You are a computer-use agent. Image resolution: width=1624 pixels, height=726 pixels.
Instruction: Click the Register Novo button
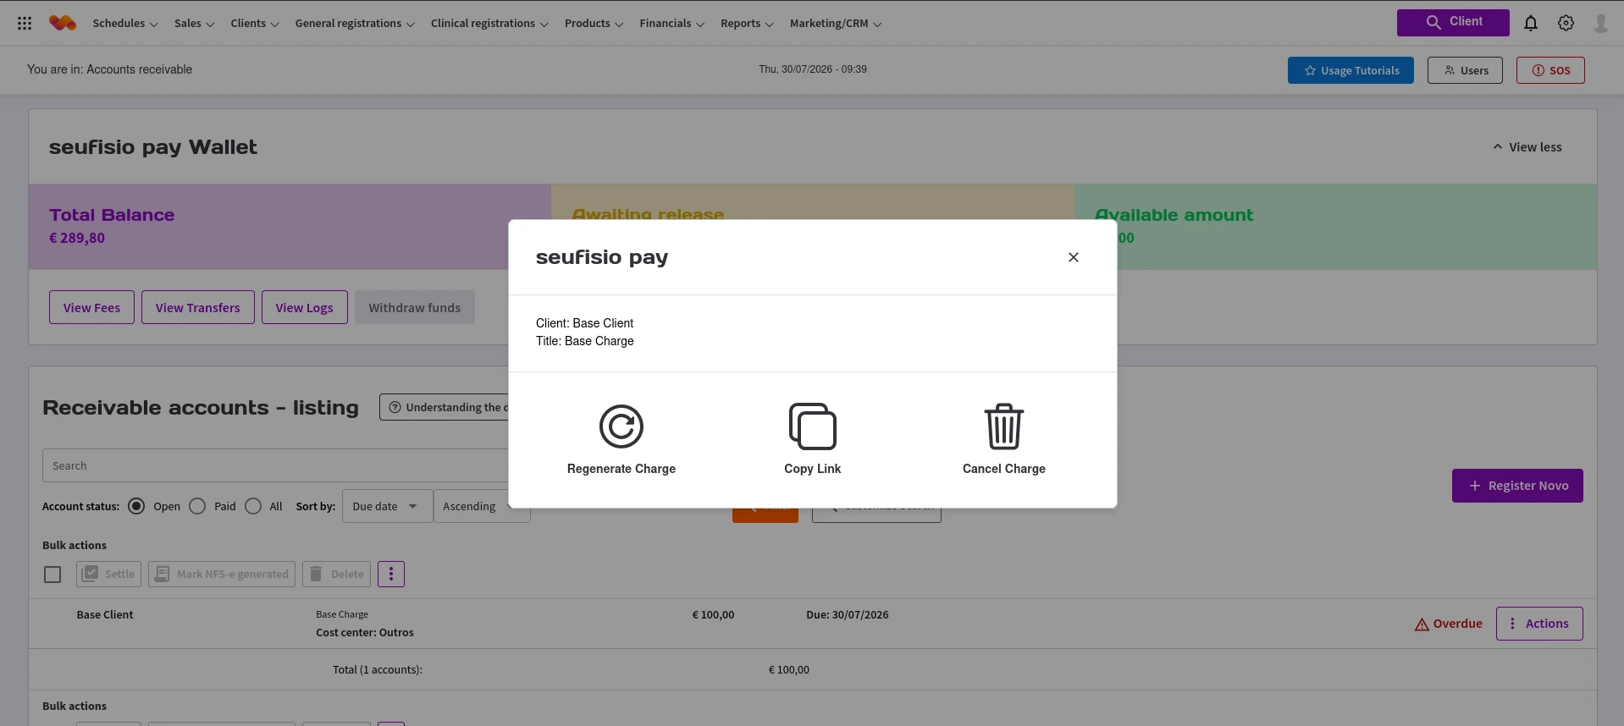[1517, 486]
